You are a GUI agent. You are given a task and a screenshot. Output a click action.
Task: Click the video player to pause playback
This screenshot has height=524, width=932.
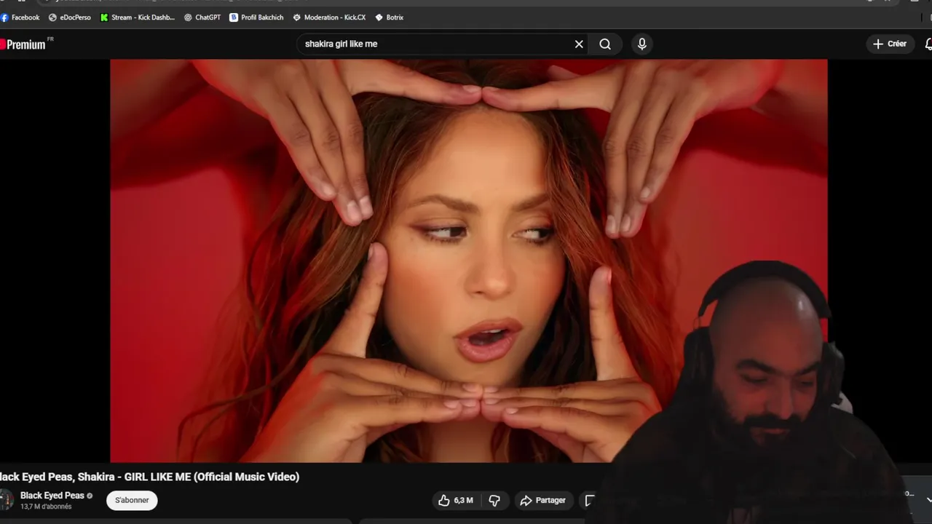click(468, 261)
